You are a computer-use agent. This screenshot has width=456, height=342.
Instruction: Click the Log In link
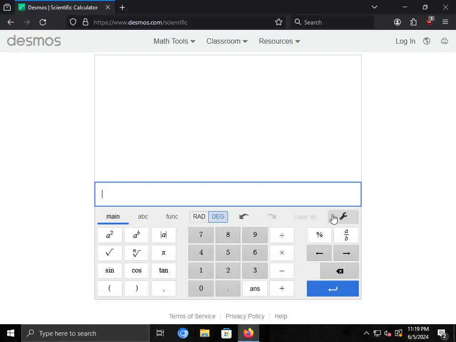[405, 41]
